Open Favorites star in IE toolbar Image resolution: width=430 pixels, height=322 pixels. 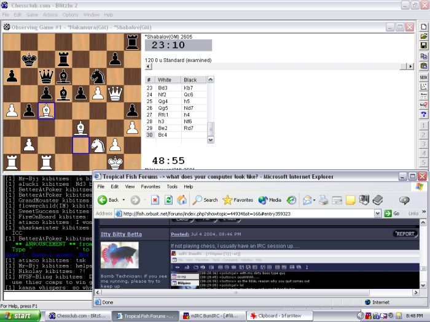point(238,200)
